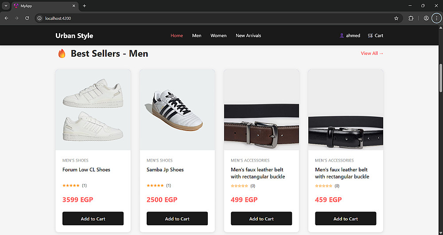Open the browser extensions puzzle icon

[411, 18]
